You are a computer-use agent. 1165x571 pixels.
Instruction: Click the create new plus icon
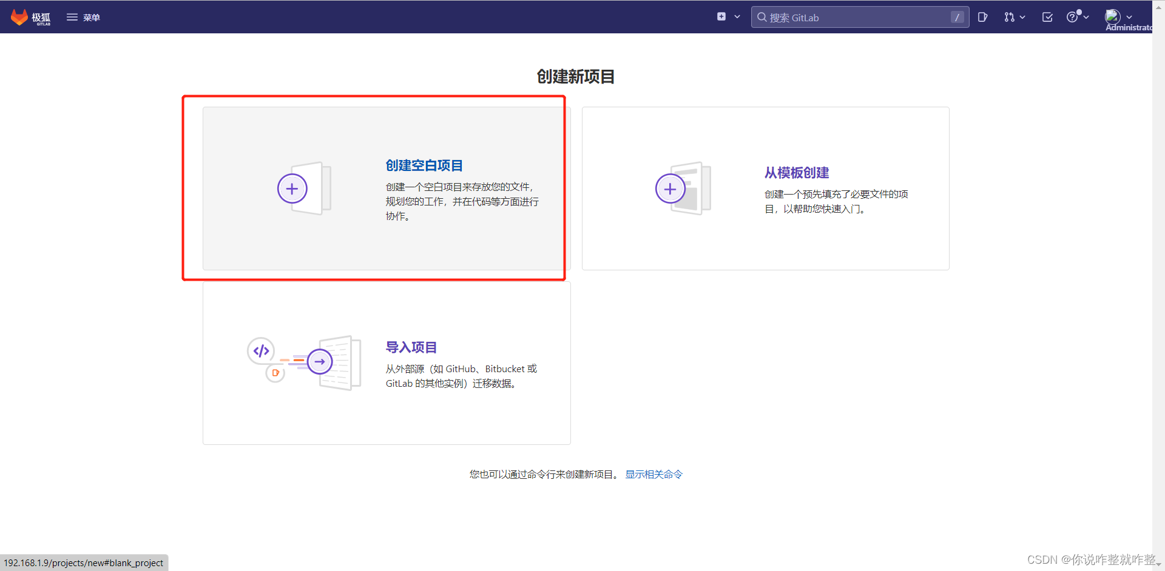[x=721, y=17]
